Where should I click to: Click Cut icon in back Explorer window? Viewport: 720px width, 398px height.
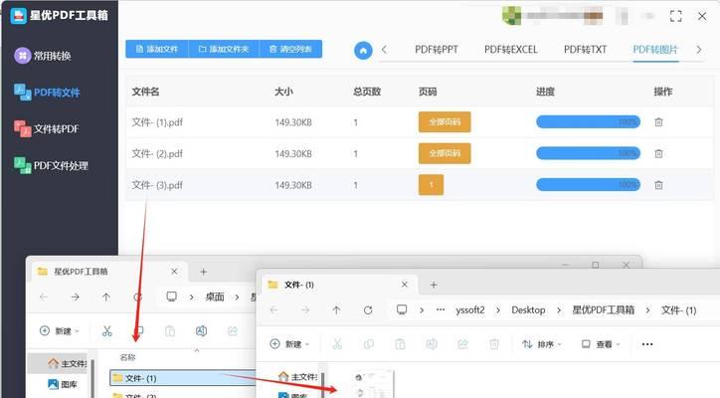[107, 331]
